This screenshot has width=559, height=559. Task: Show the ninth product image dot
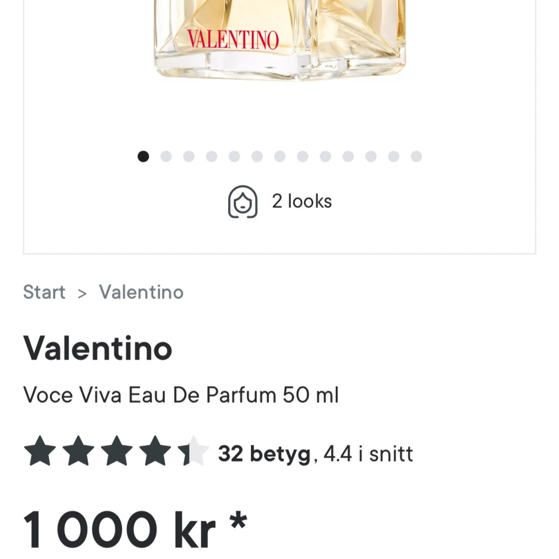click(x=325, y=156)
